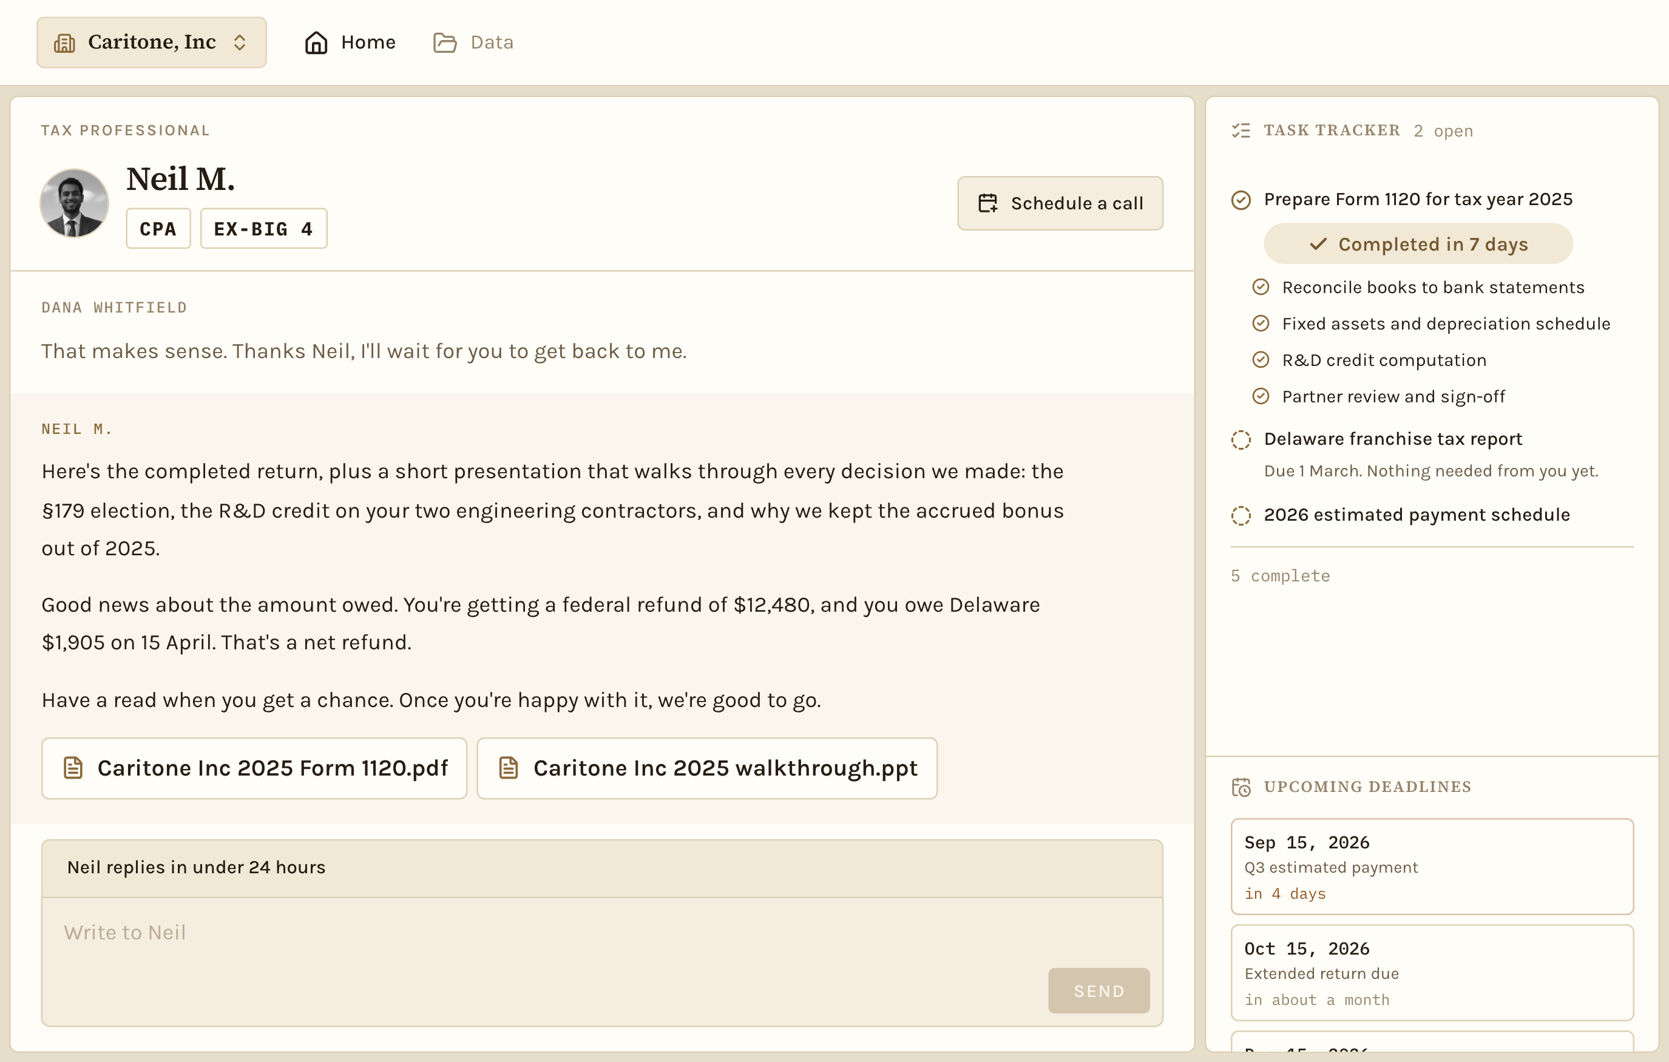
Task: Click the document icon on Form 1120.pdf
Action: (x=73, y=768)
